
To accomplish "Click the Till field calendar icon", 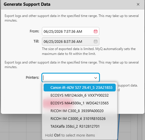I will 96,41.
